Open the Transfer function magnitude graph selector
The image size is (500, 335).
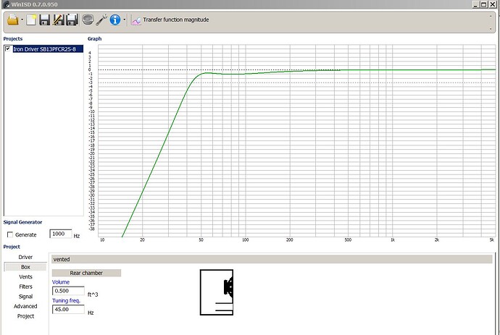[176, 20]
